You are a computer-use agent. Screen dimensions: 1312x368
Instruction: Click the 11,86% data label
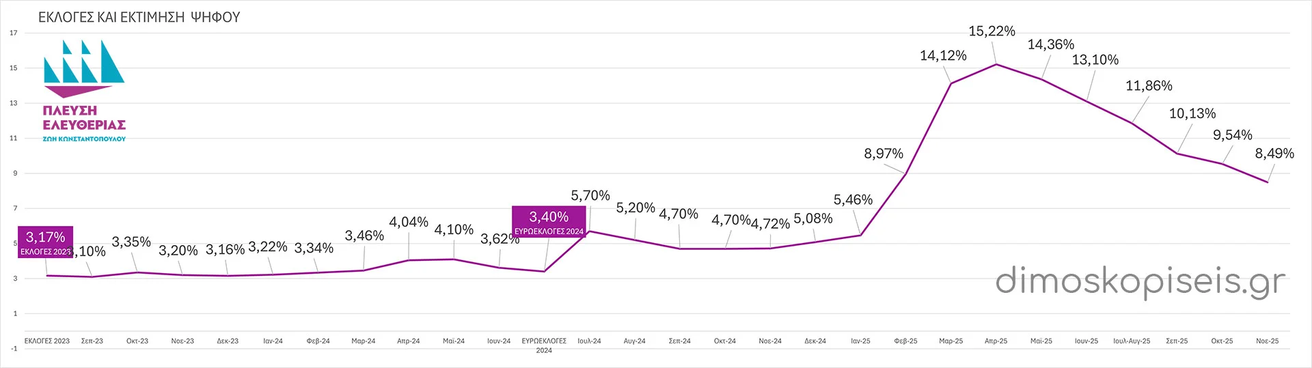1149,86
